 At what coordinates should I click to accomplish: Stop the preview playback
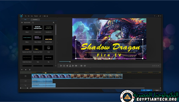[64, 66]
